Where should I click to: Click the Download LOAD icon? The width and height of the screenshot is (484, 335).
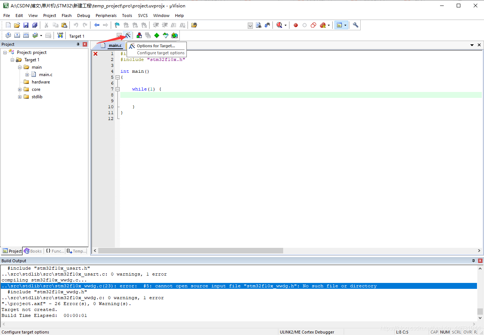[x=60, y=35]
